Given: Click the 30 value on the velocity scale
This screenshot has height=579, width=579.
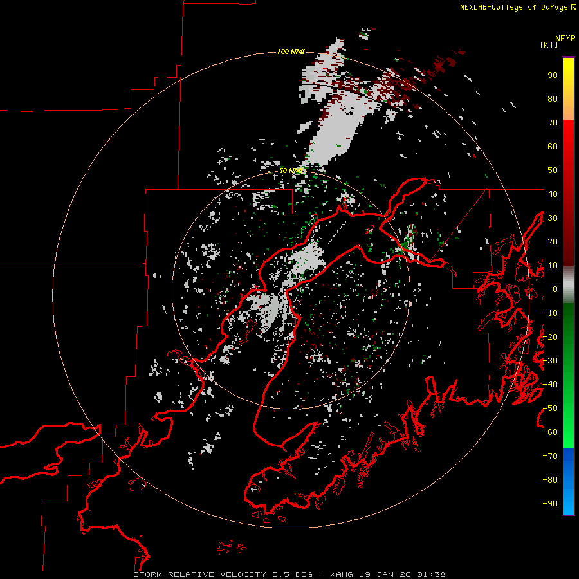Looking at the screenshot, I should pos(553,218).
